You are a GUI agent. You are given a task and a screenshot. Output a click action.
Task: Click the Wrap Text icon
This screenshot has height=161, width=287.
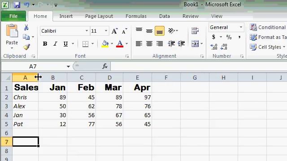click(195, 31)
